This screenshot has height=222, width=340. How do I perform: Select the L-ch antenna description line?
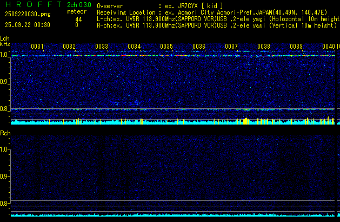(x=216, y=19)
